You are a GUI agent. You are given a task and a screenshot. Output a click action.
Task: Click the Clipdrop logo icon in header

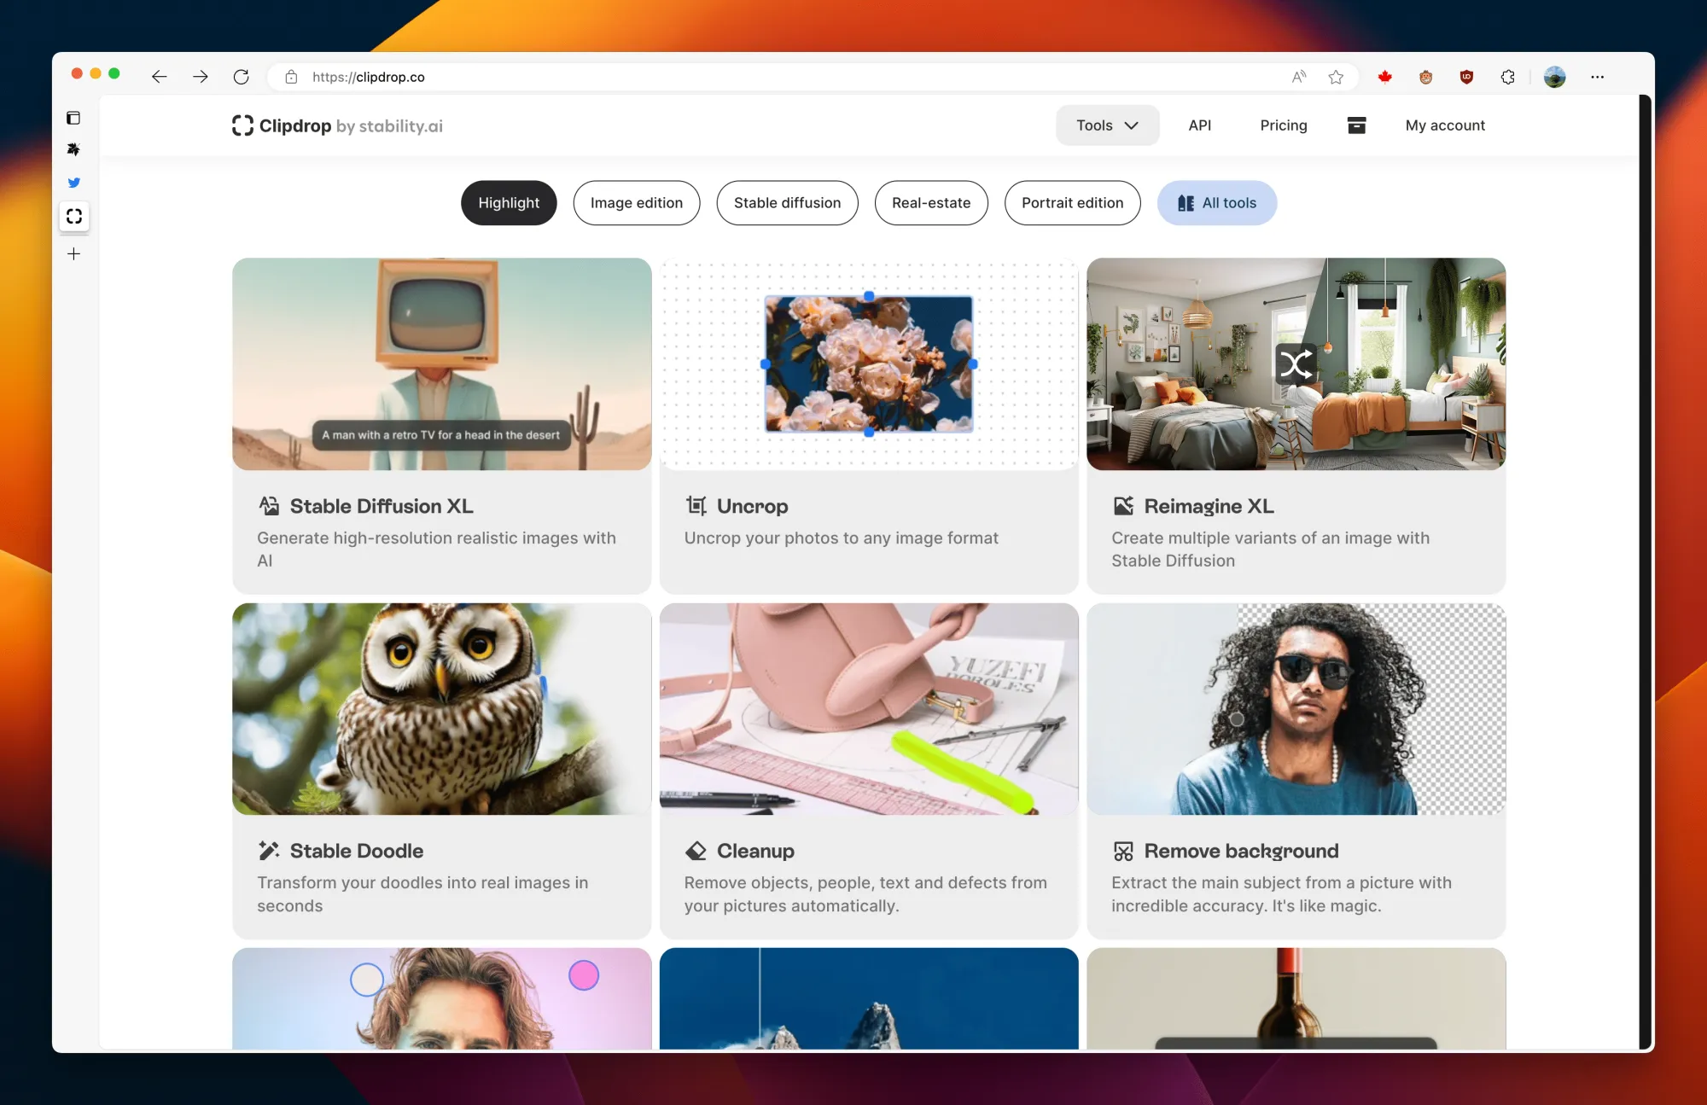(242, 125)
